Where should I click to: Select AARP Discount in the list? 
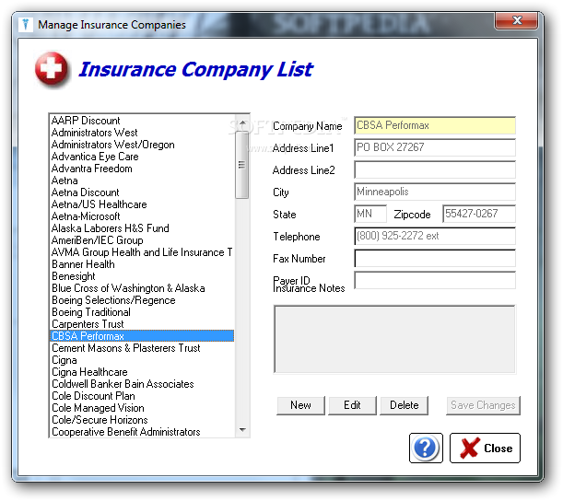click(x=142, y=121)
